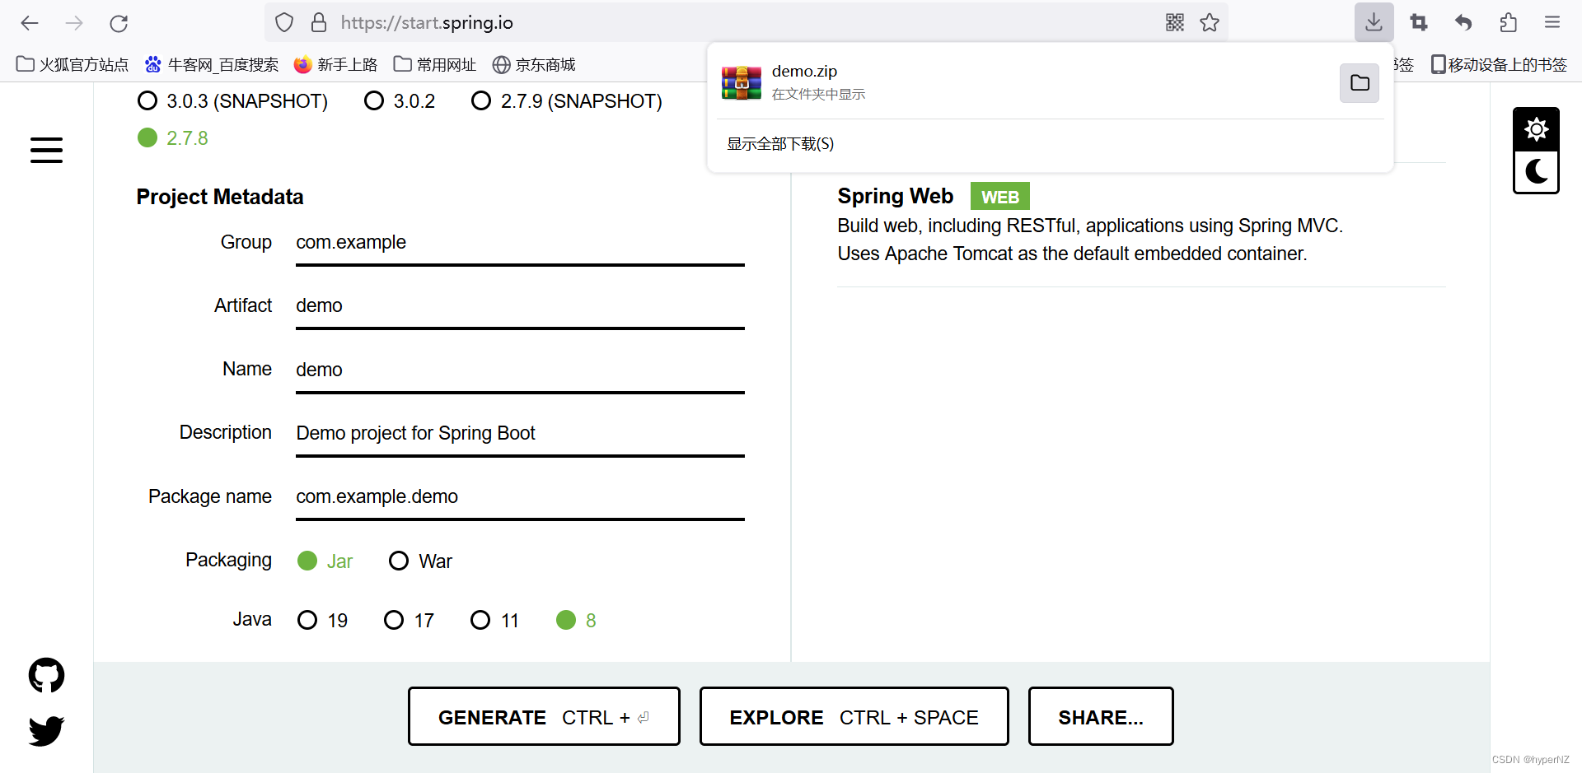Image resolution: width=1582 pixels, height=773 pixels.
Task: Switch to dark theme moon icon
Action: tap(1536, 171)
